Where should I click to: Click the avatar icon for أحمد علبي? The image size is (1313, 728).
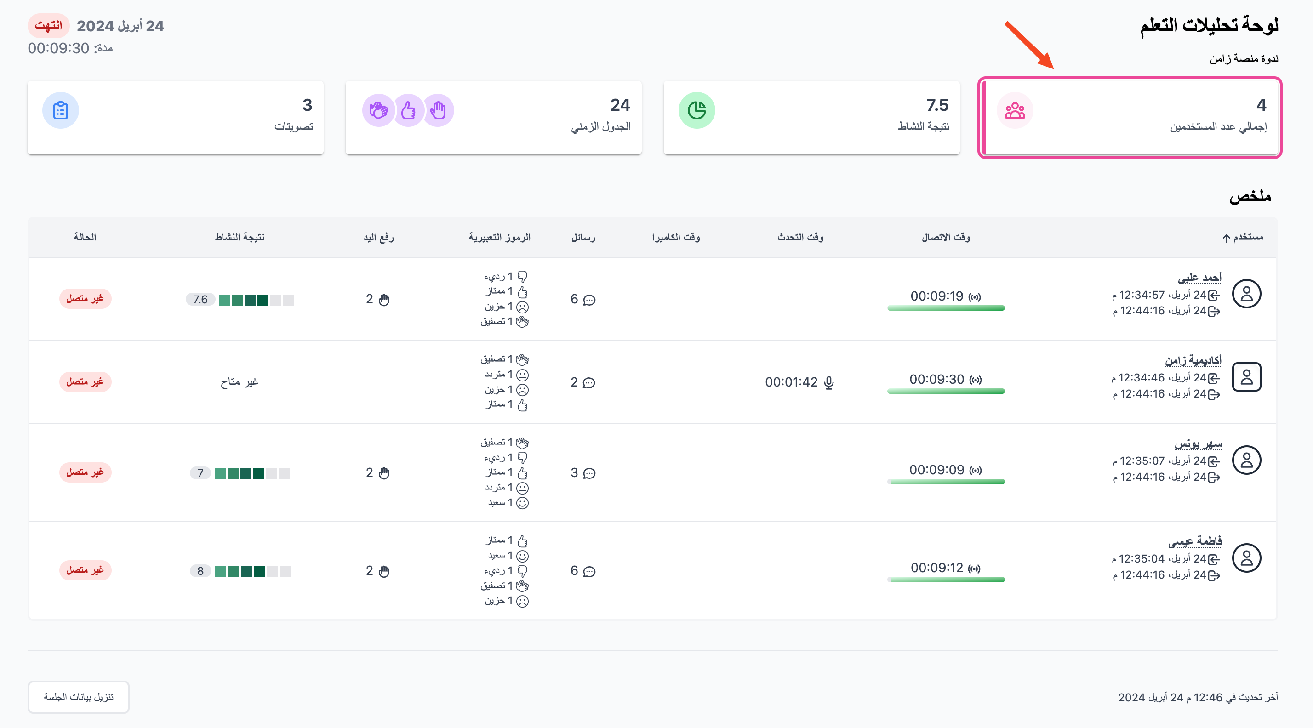pos(1247,294)
